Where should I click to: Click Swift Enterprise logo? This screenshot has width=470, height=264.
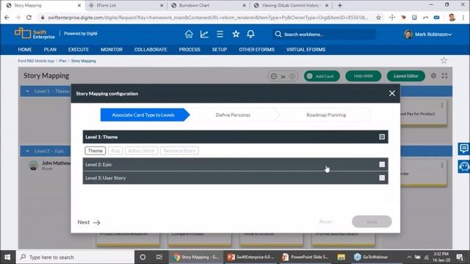pyautogui.click(x=35, y=34)
